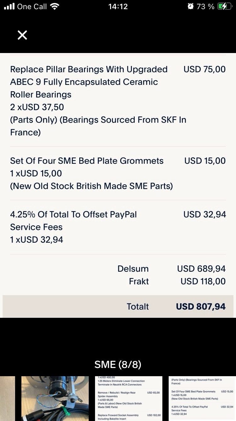Tap the Wi-Fi signal icon in status bar
This screenshot has width=236, height=421.
click(x=55, y=6)
